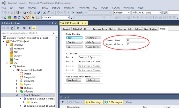This screenshot has height=108, width=179.
Task: Collapse the I/O tree node
Action: (7, 63)
